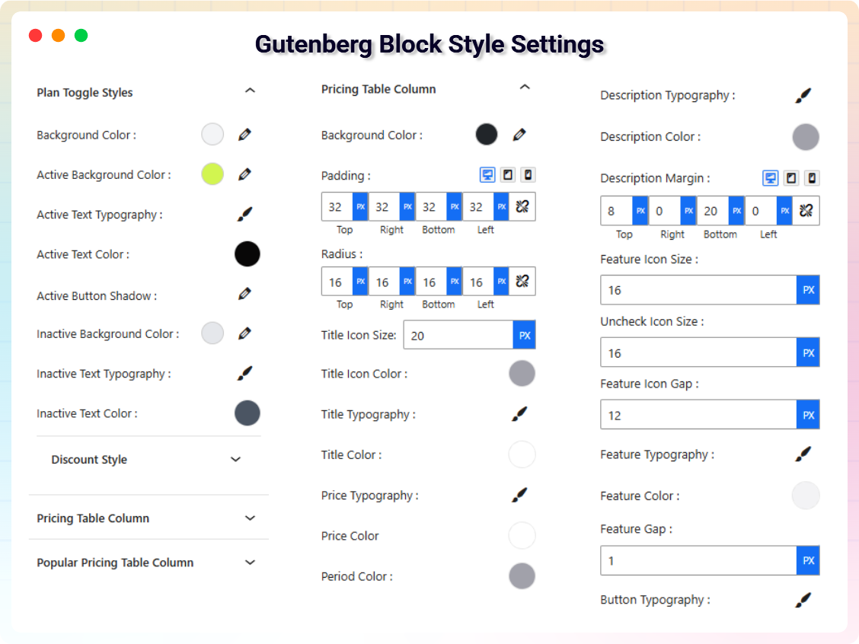This screenshot has height=644, width=859.
Task: Click the PX button next to Uncheck Icon Size
Action: 807,352
